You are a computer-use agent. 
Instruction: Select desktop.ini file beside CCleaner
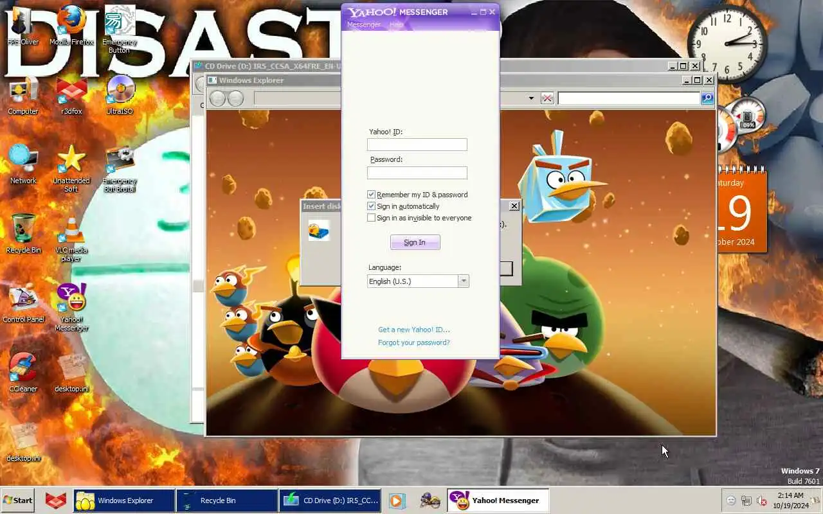click(x=71, y=373)
